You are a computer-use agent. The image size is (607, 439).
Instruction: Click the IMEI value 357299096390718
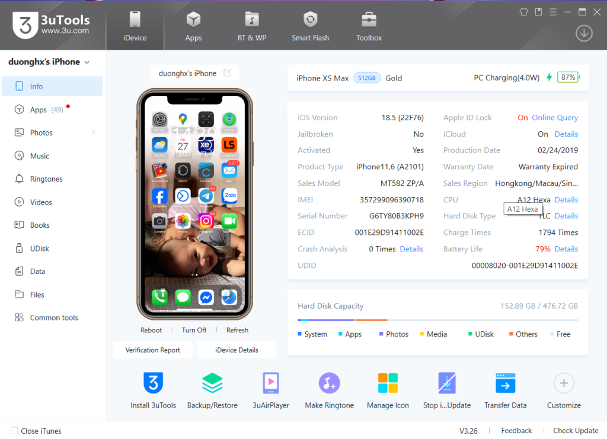coord(392,200)
